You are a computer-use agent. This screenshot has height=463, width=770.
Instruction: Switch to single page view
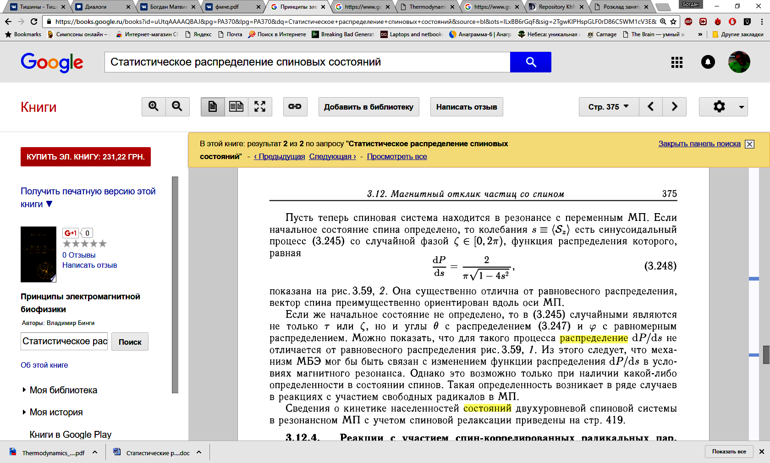pos(213,107)
